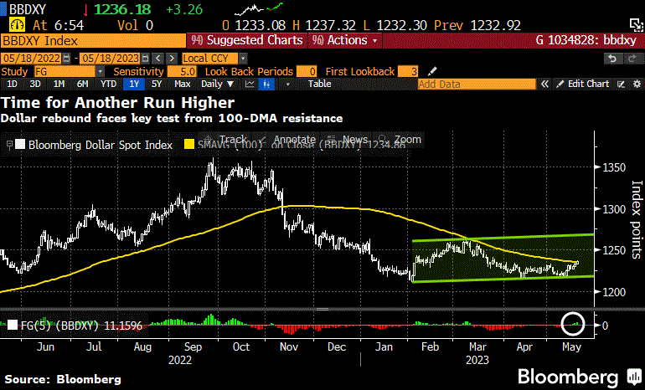645x390 pixels.
Task: Activate the Track tool
Action: [228, 139]
